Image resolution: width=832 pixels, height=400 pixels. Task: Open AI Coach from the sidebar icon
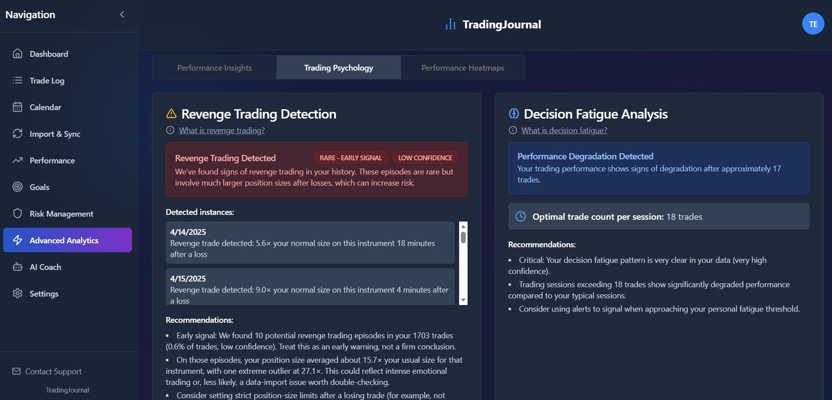pyautogui.click(x=17, y=267)
